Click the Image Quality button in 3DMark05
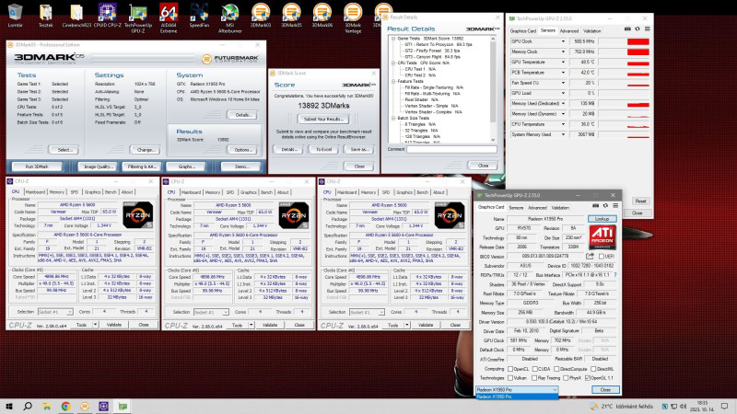Viewport: 737px width, 414px height. coord(98,167)
